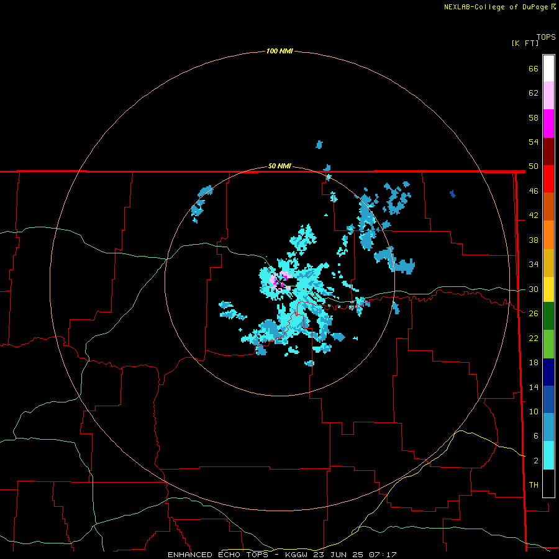Image resolution: width=559 pixels, height=559 pixels.
Task: Click the "KGGW" station ID in the caption
Action: (296, 555)
